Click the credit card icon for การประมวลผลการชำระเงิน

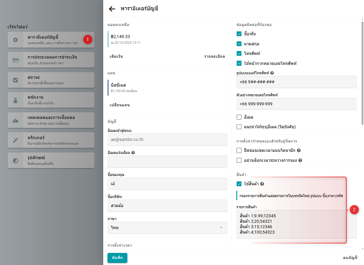(15, 60)
